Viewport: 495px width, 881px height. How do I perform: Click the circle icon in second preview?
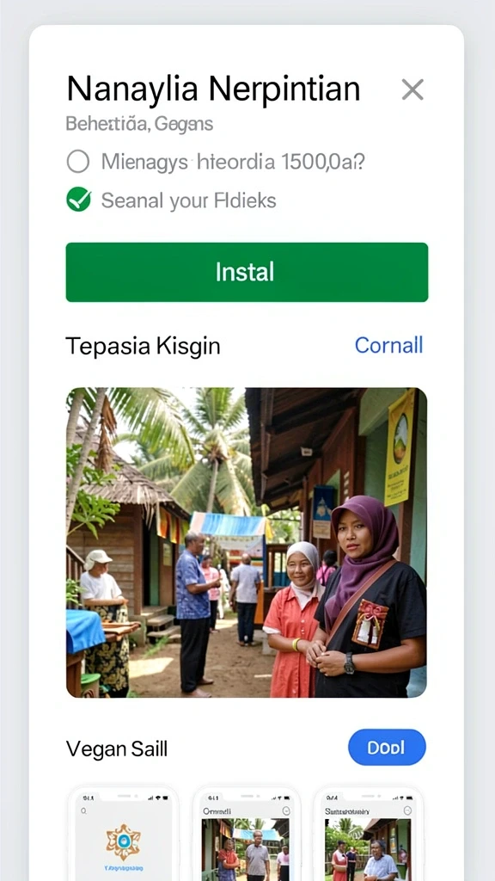[x=285, y=810]
